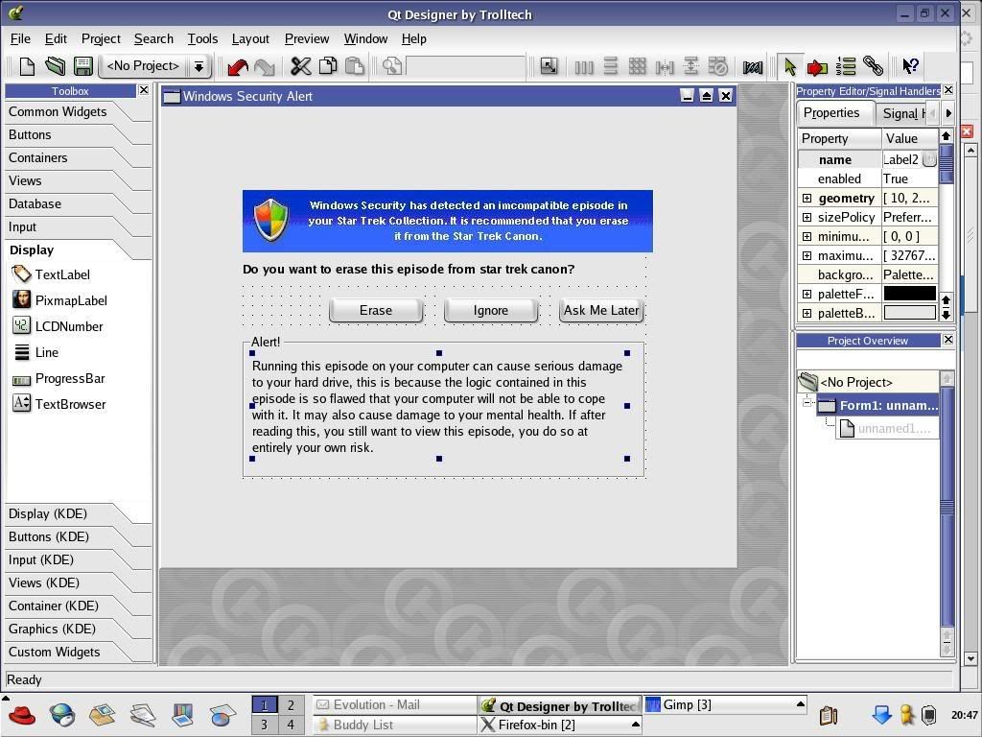Click the Paste clipboard icon
Screen dimensions: 982x737
(x=355, y=66)
